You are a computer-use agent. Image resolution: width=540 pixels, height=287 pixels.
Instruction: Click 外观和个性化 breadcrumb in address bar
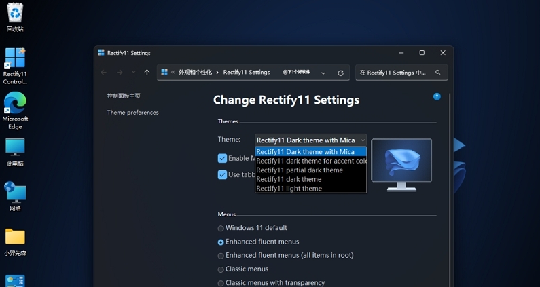coord(195,73)
